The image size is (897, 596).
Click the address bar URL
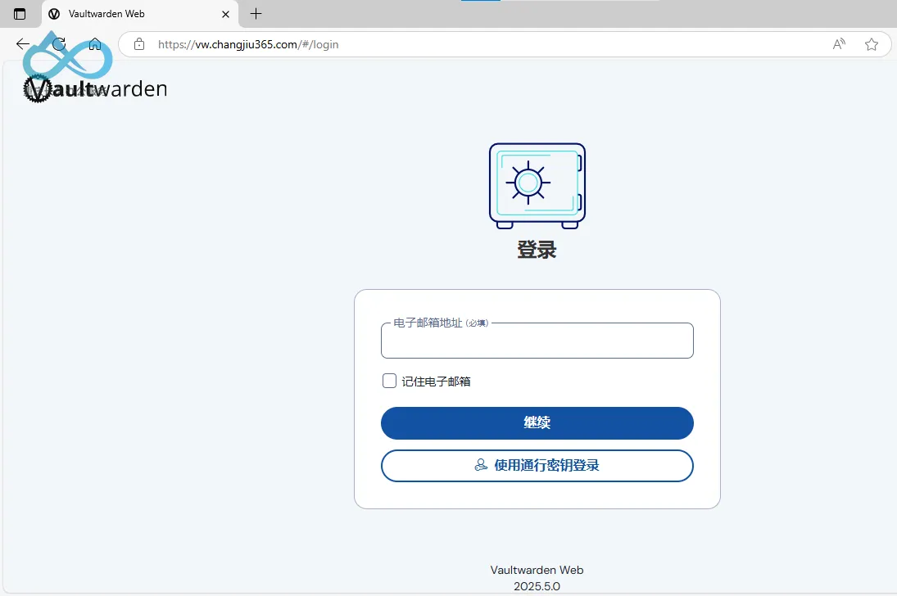click(248, 44)
